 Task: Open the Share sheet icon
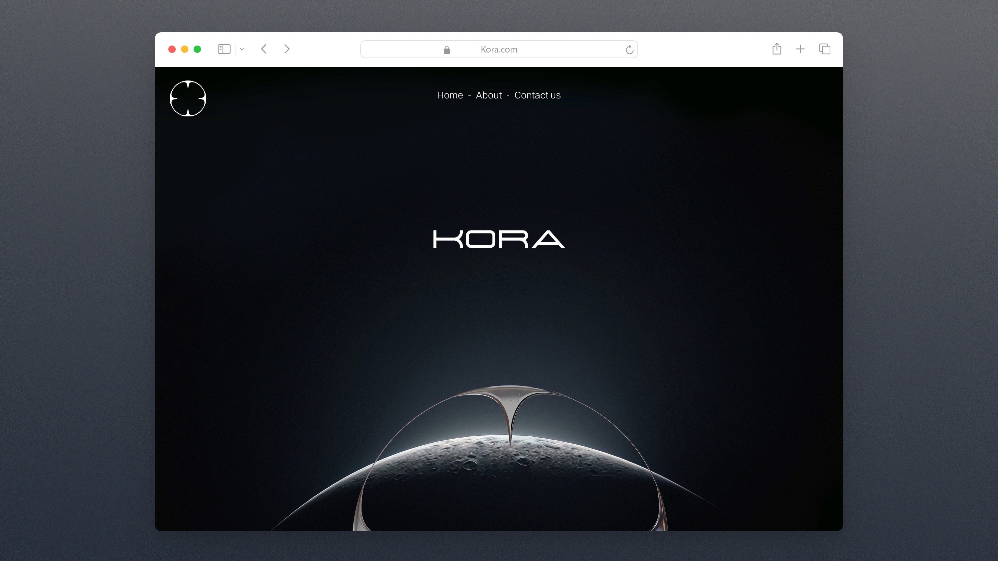pos(776,49)
